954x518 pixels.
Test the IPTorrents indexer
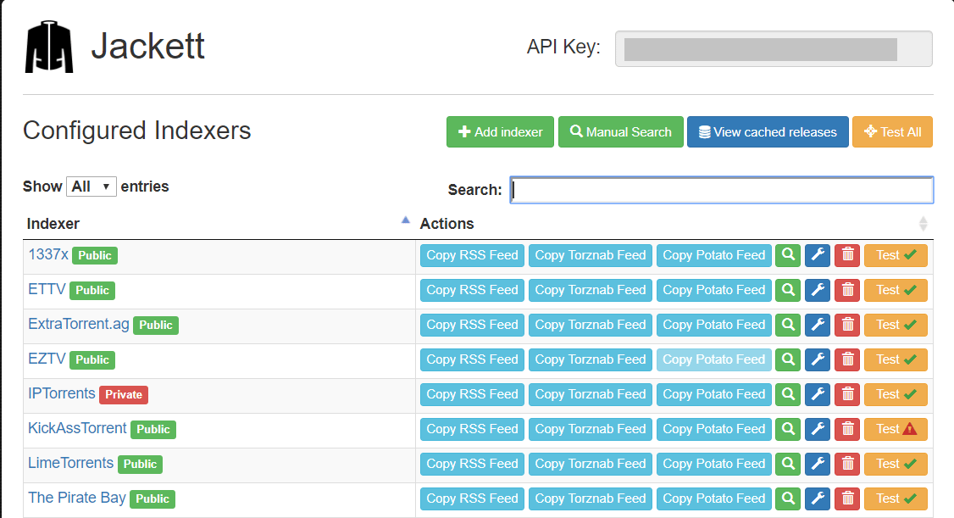point(896,394)
